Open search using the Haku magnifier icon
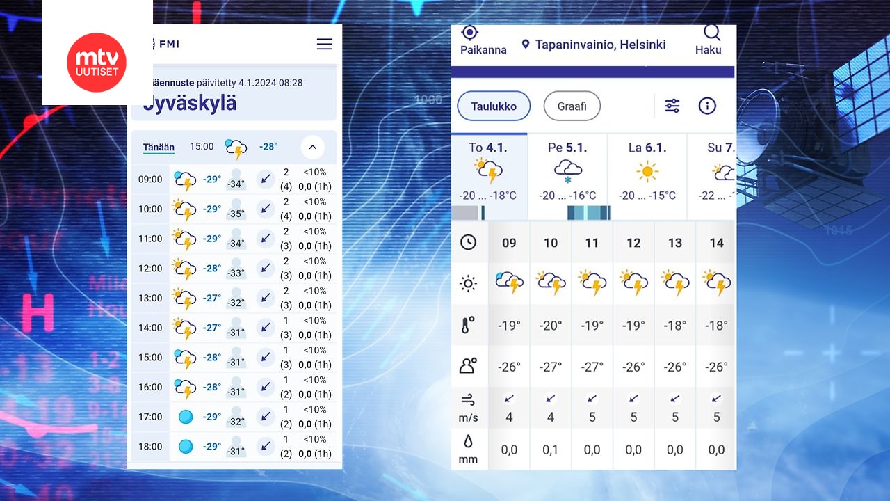This screenshot has width=890, height=501. (711, 31)
